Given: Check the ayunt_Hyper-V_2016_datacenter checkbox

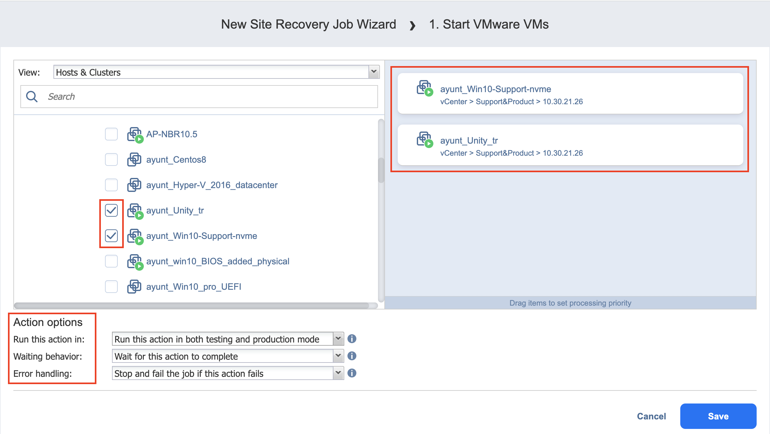Looking at the screenshot, I should click(x=111, y=185).
